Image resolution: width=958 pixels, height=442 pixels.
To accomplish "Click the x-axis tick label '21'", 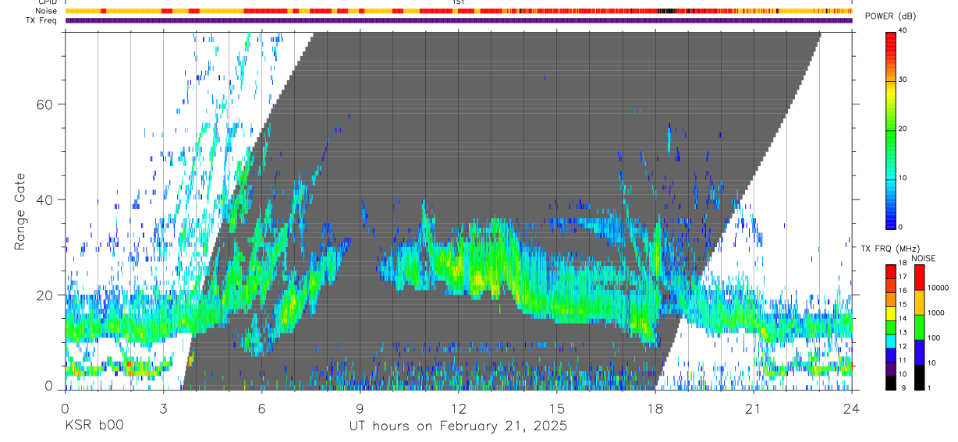I will [x=753, y=408].
